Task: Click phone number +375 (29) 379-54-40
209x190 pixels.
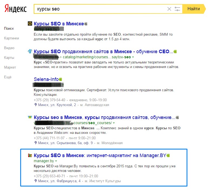Action: (49, 100)
